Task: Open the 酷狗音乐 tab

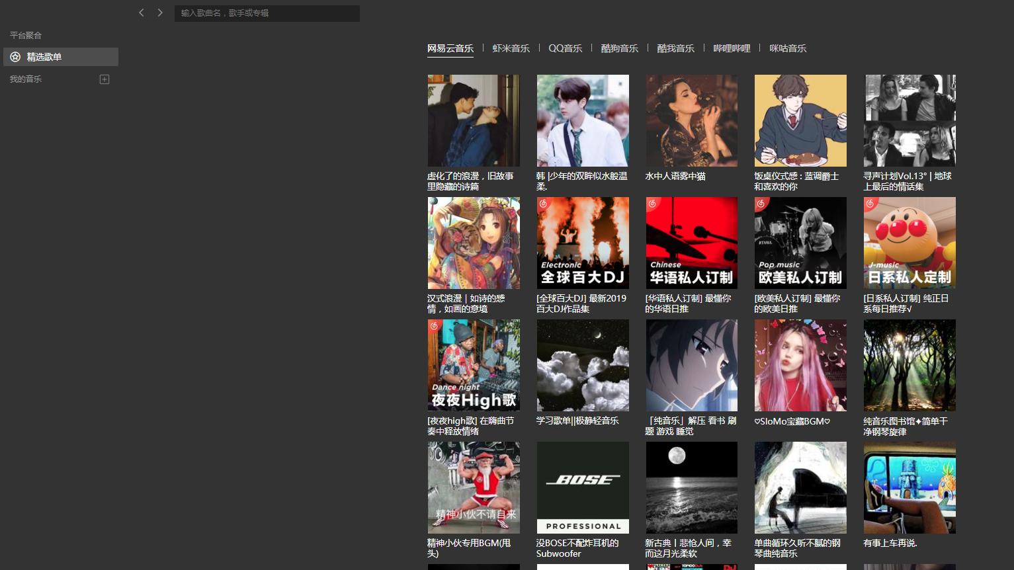Action: click(x=620, y=48)
